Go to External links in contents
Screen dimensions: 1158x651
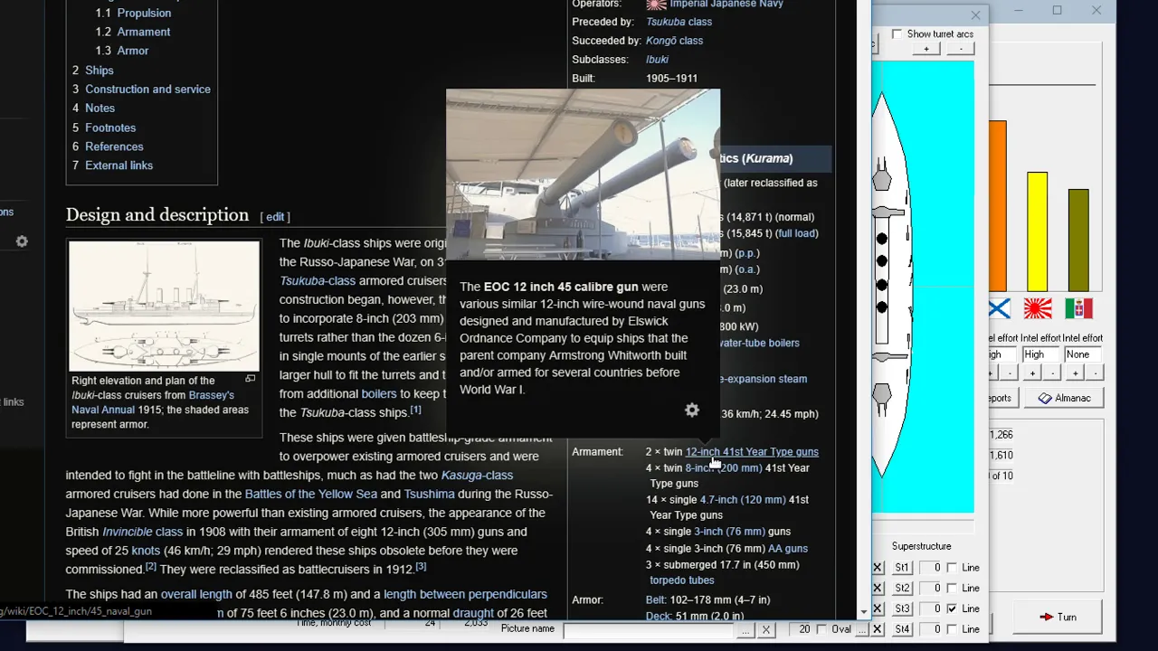119,165
